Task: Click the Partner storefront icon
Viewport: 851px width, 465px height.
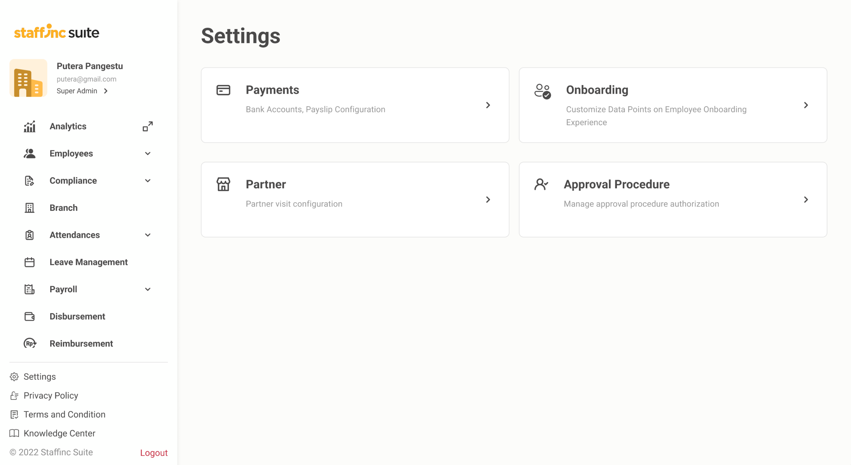Action: click(x=223, y=184)
